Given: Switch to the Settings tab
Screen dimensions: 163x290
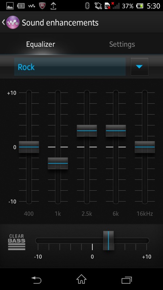Looking at the screenshot, I should (122, 44).
